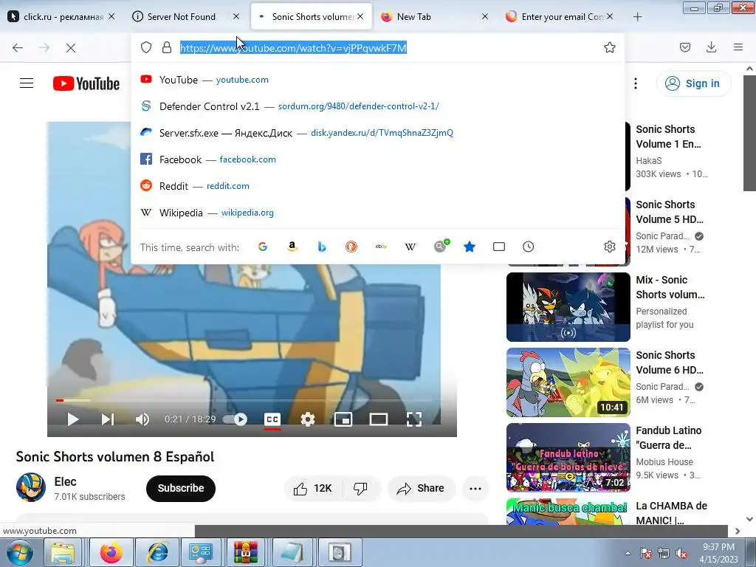Open Sonic Shorts Volume 6 HD thumbnail

click(x=568, y=382)
